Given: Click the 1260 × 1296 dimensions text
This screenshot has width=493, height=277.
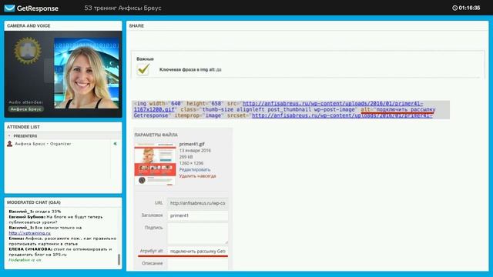Looking at the screenshot, I should (191, 163).
